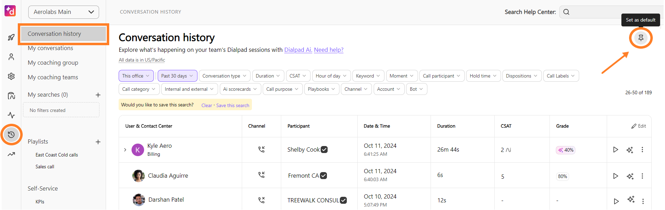This screenshot has width=665, height=210.
Task: Open the Call participant filter
Action: click(442, 76)
